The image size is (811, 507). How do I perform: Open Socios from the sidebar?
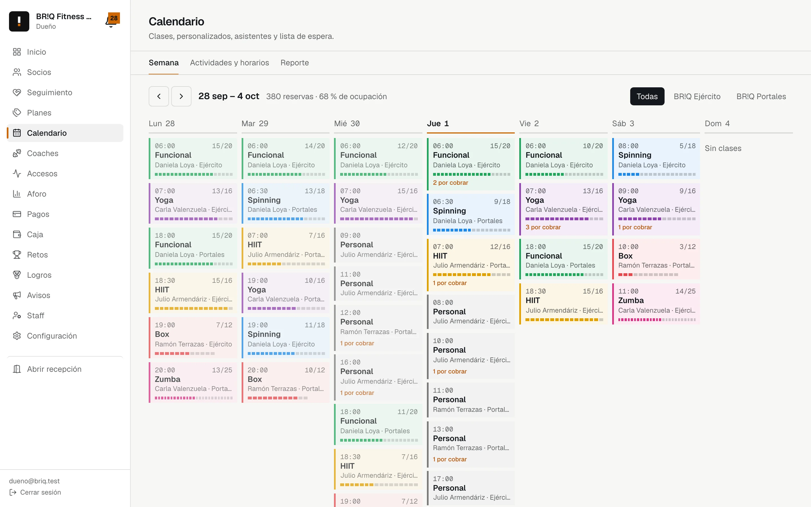[x=65, y=72]
